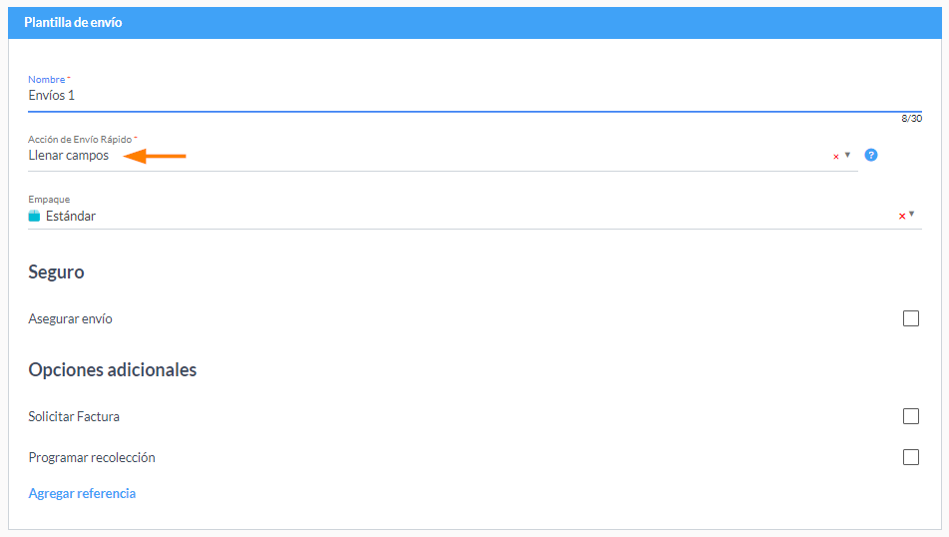Open the Estándar packaging selector

click(x=475, y=216)
